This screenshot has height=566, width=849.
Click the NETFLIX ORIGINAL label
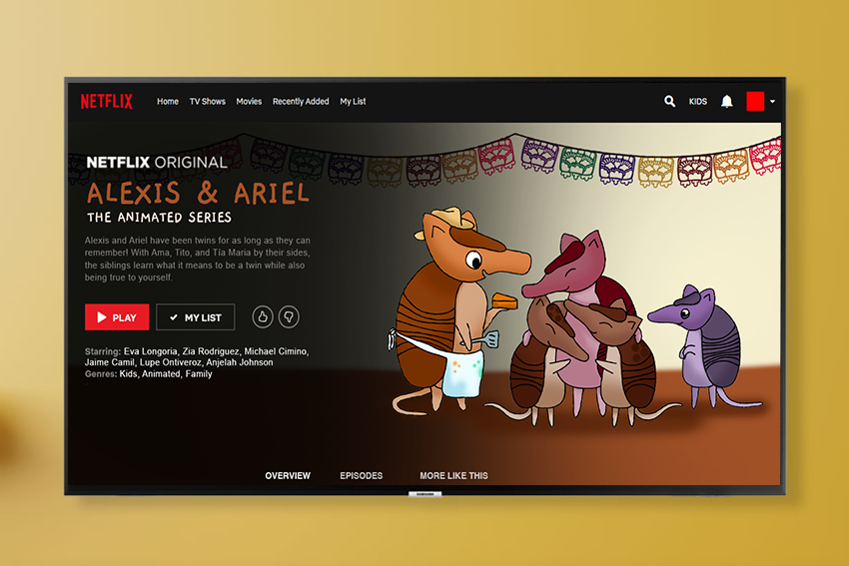(157, 163)
